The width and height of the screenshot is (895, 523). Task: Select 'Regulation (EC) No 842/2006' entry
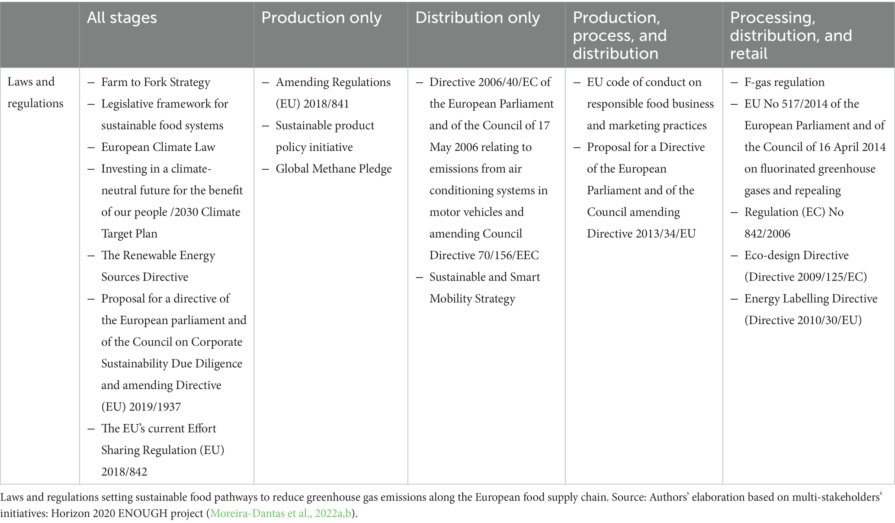click(794, 223)
